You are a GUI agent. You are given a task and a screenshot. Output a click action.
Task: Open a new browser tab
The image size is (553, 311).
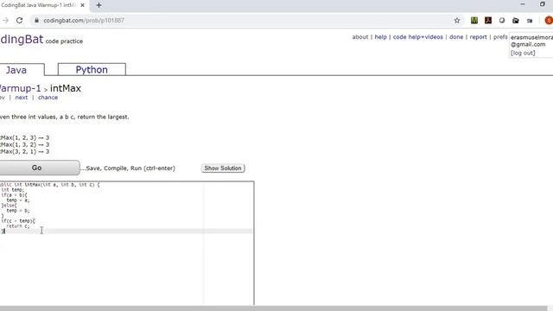coord(99,5)
